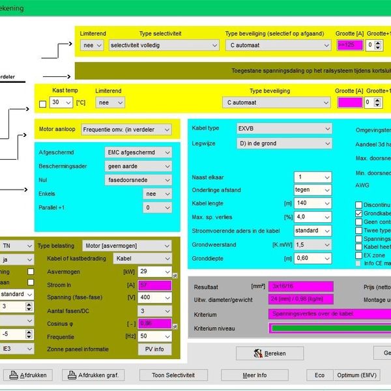Open the Afgeschermd EMC dropdown

point(138,151)
